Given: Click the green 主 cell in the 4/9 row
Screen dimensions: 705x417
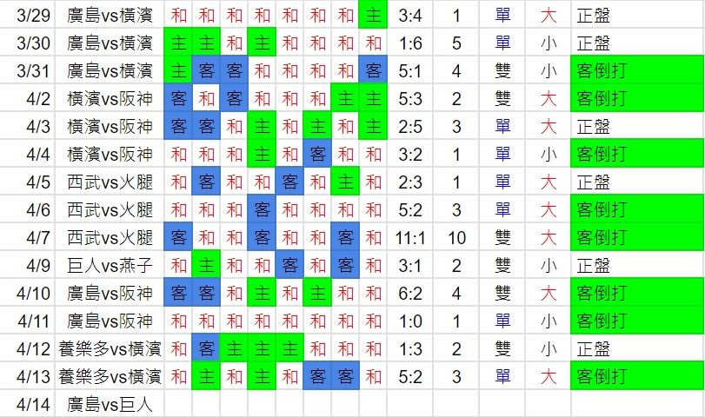Looking at the screenshot, I should [206, 266].
